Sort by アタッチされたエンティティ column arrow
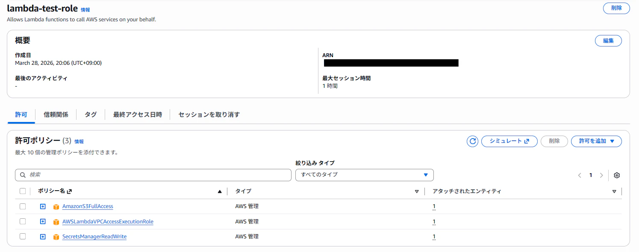Screen dimensions: 639x252 [x=614, y=191]
